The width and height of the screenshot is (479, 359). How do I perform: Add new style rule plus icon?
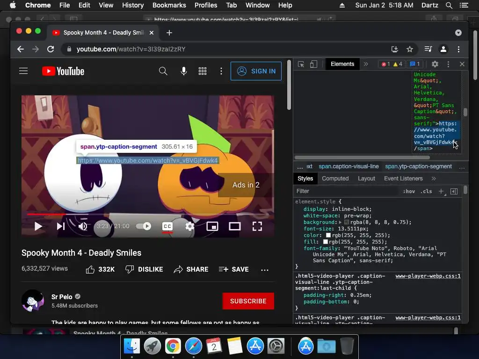[x=442, y=191]
